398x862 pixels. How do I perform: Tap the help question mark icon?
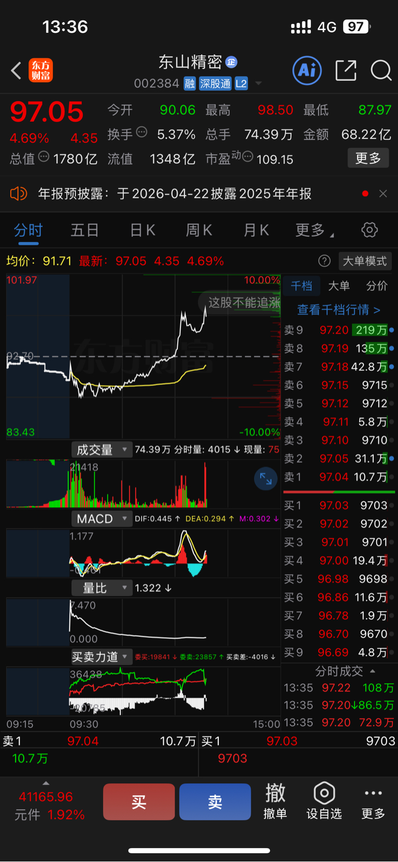pyautogui.click(x=324, y=261)
